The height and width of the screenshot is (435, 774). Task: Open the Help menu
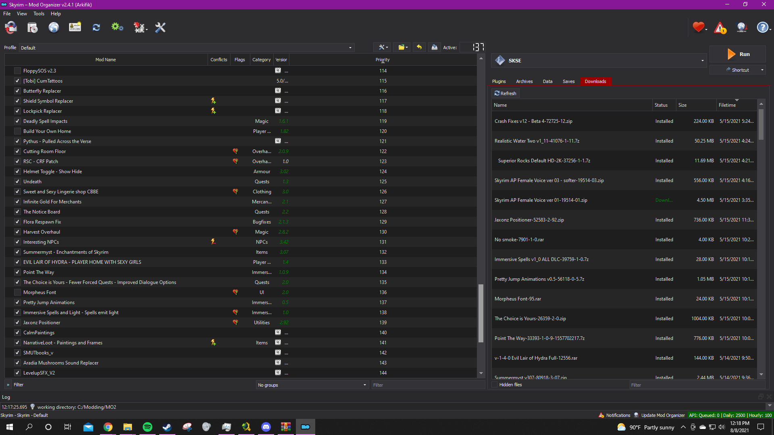coord(56,14)
